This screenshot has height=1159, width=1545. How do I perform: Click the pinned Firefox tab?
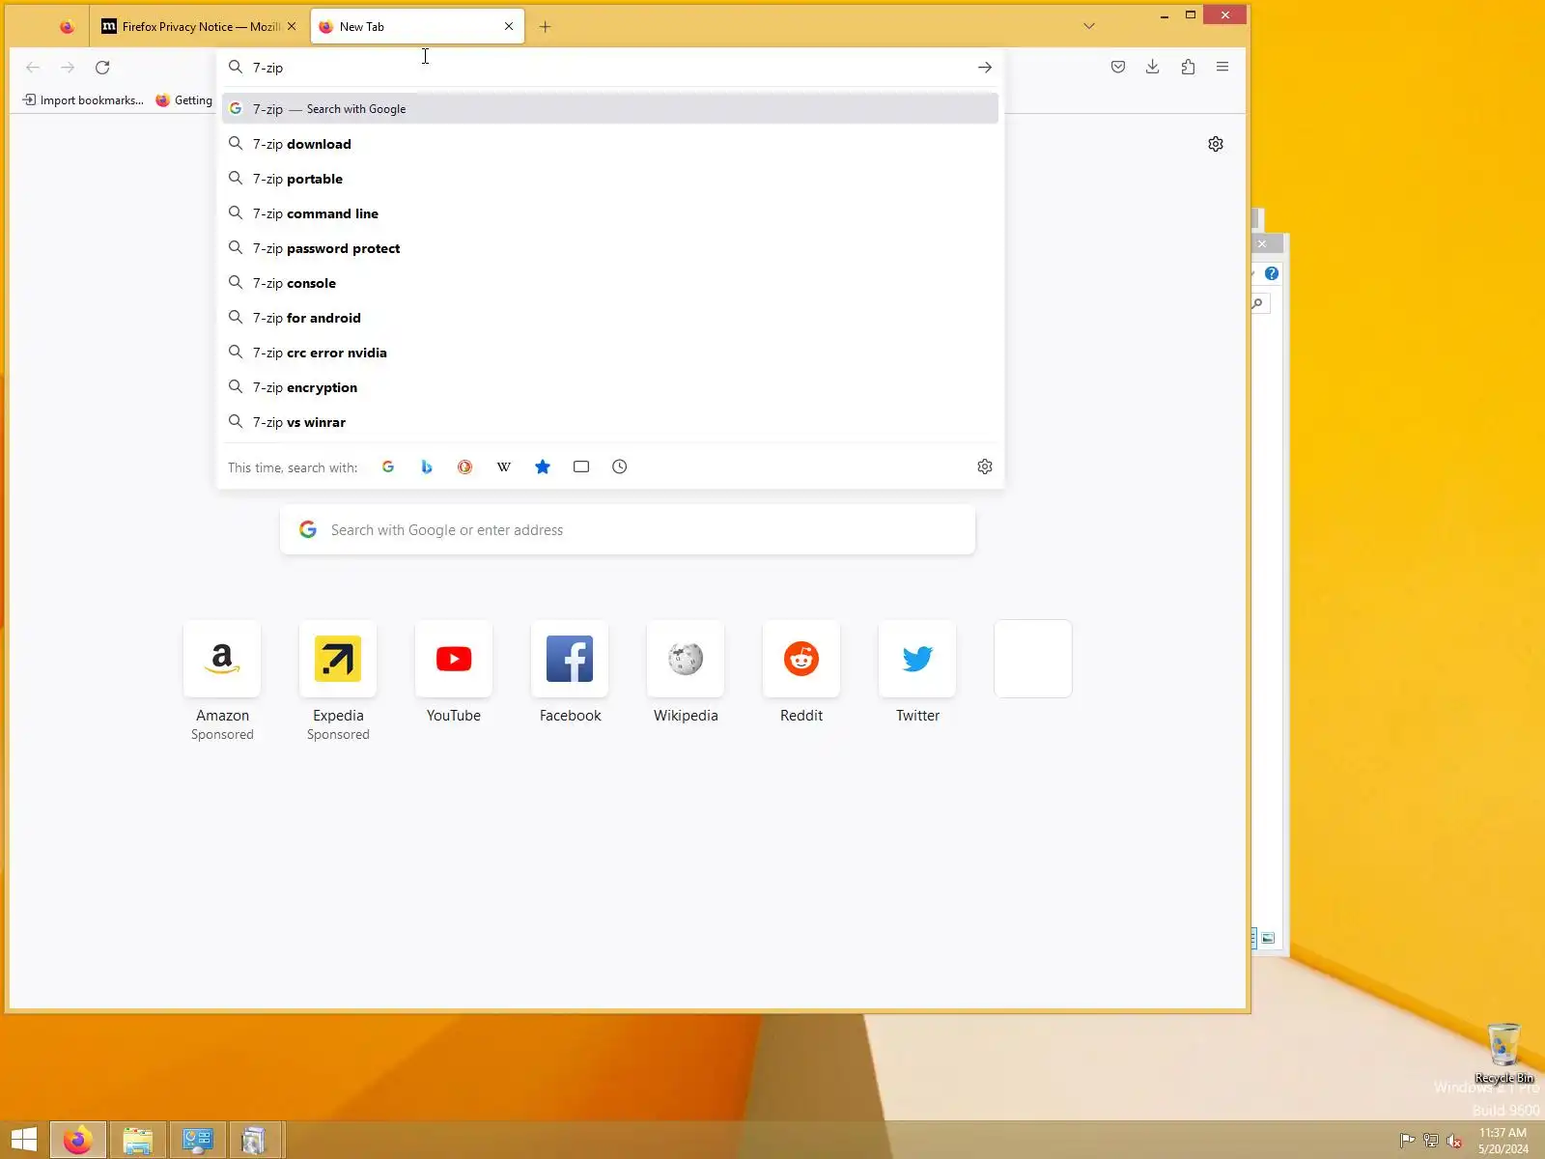point(67,27)
